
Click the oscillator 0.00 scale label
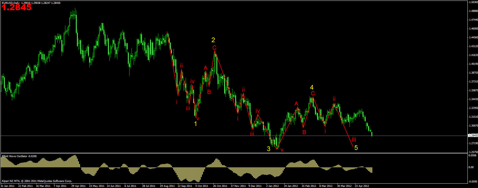click(471, 167)
